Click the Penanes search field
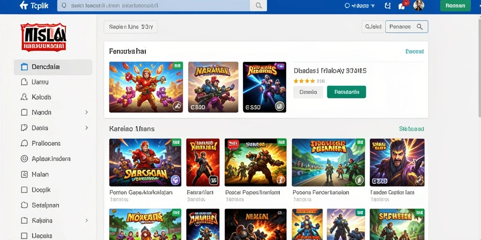 click(407, 27)
